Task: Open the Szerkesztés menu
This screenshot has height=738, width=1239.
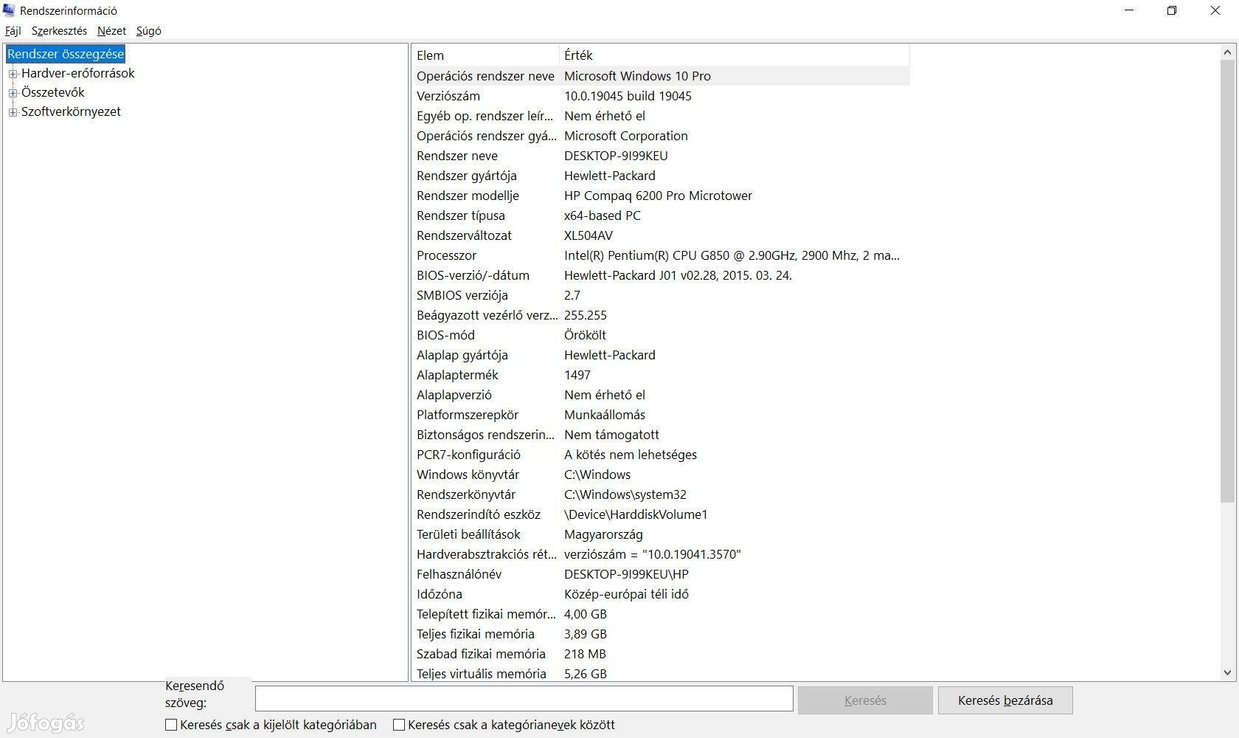Action: [59, 31]
